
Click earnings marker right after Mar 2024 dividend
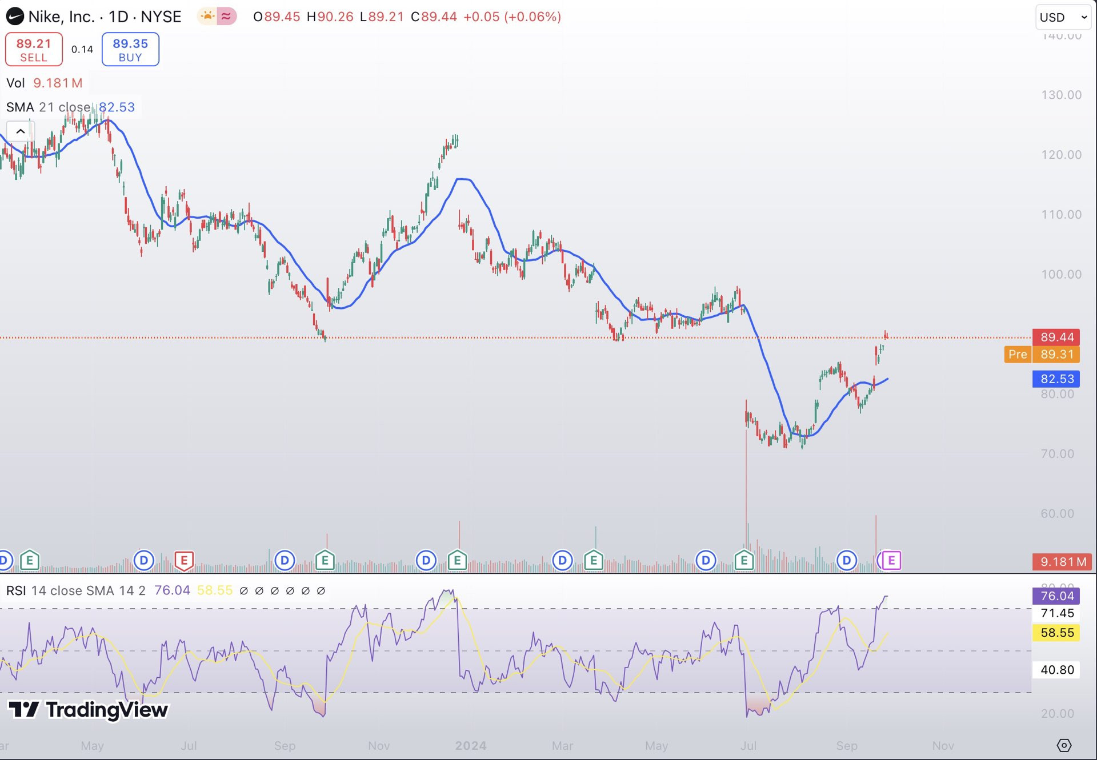pyautogui.click(x=594, y=561)
